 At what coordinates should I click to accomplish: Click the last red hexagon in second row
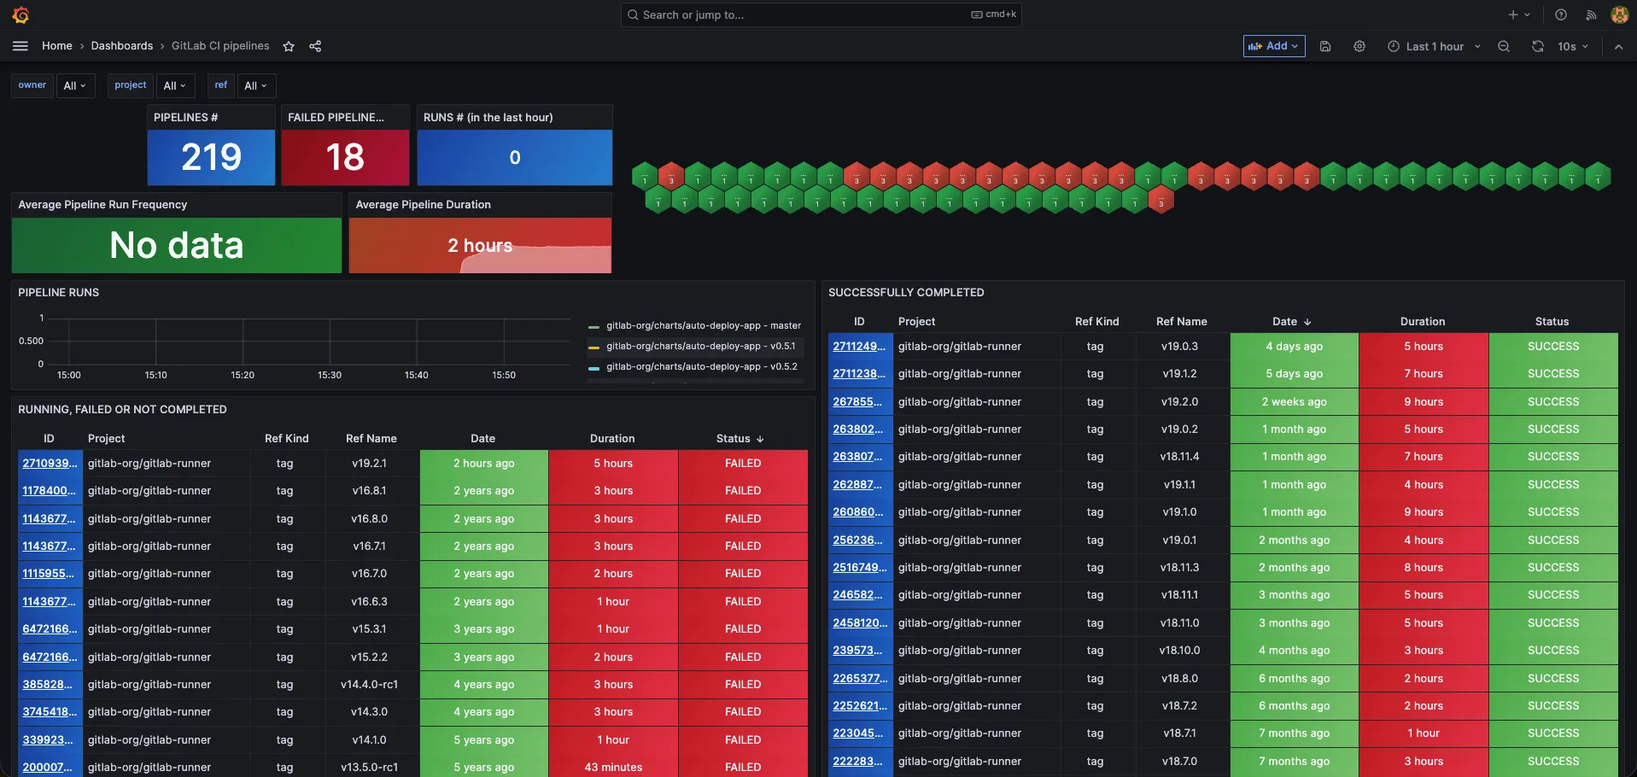1161,201
